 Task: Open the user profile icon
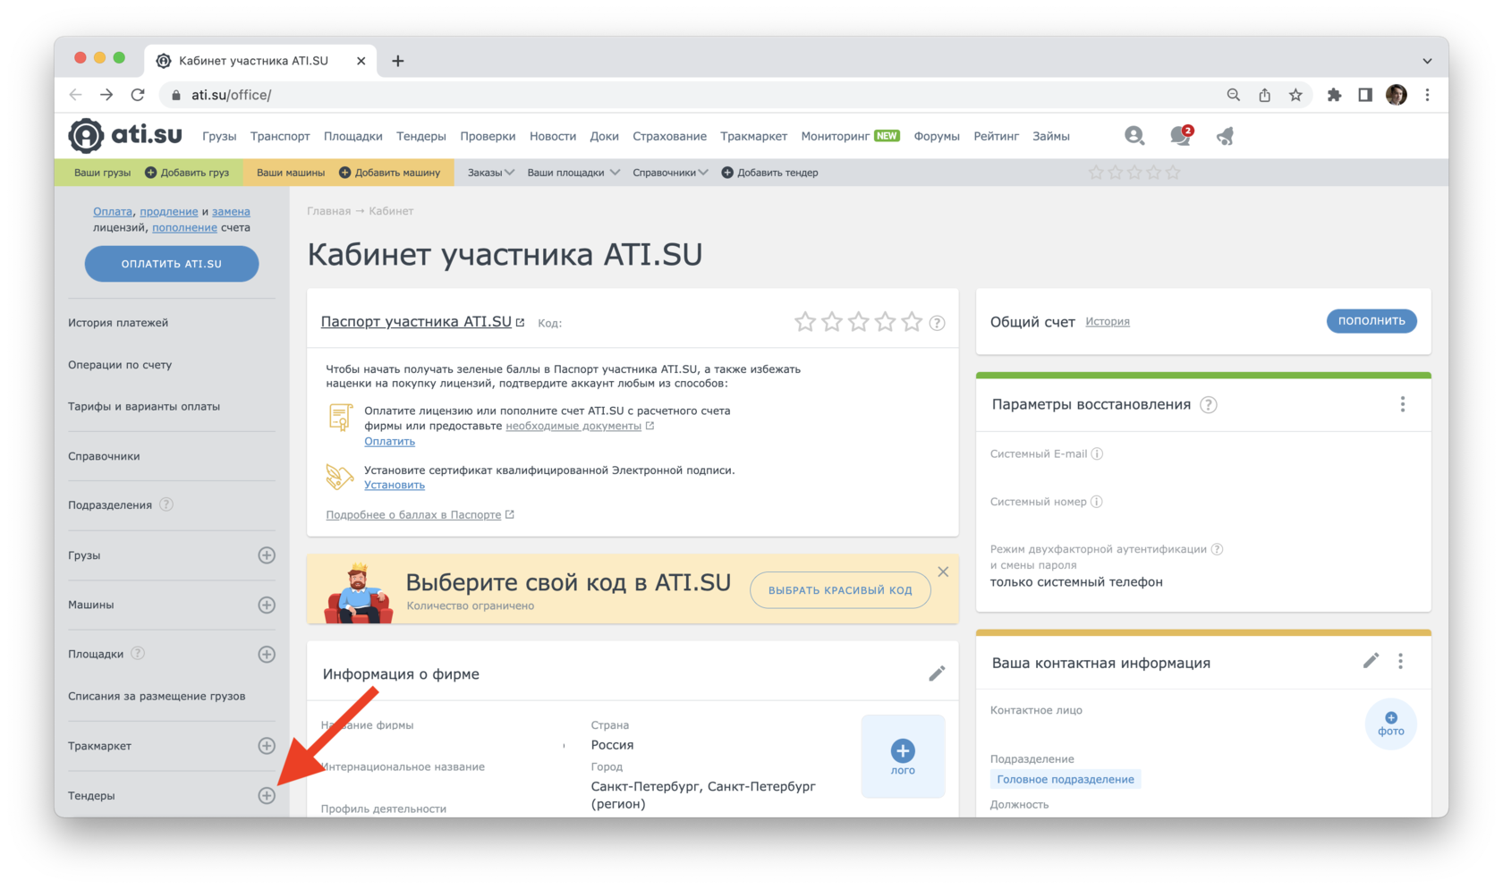[1134, 136]
